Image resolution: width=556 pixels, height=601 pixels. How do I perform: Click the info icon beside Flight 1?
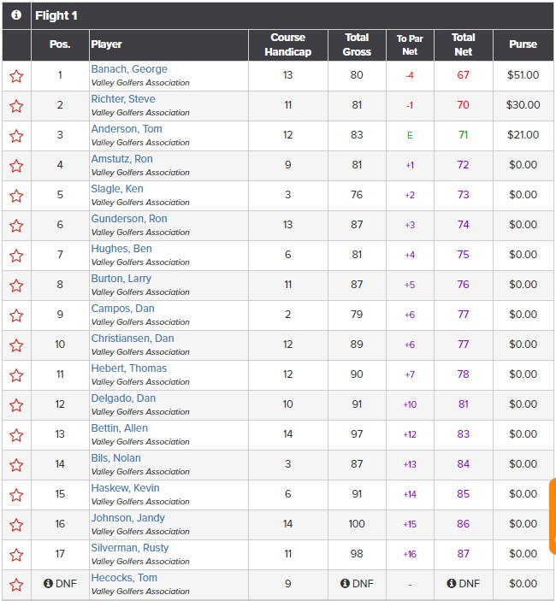coord(16,15)
